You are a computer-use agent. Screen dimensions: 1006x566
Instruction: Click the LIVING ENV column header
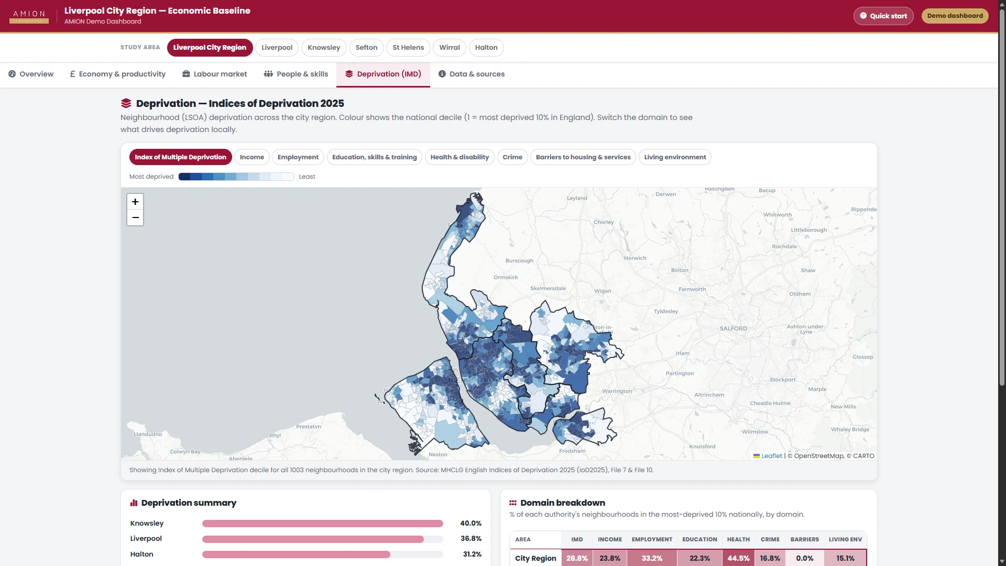click(845, 540)
